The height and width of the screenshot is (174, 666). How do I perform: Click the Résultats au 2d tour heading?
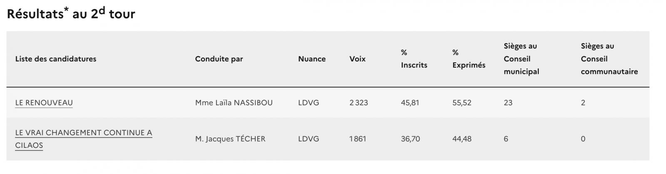click(71, 14)
